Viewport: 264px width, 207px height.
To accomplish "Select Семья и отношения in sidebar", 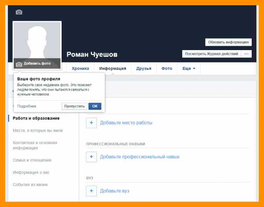I will 32,160.
